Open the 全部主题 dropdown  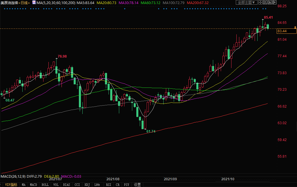coord(247,3)
